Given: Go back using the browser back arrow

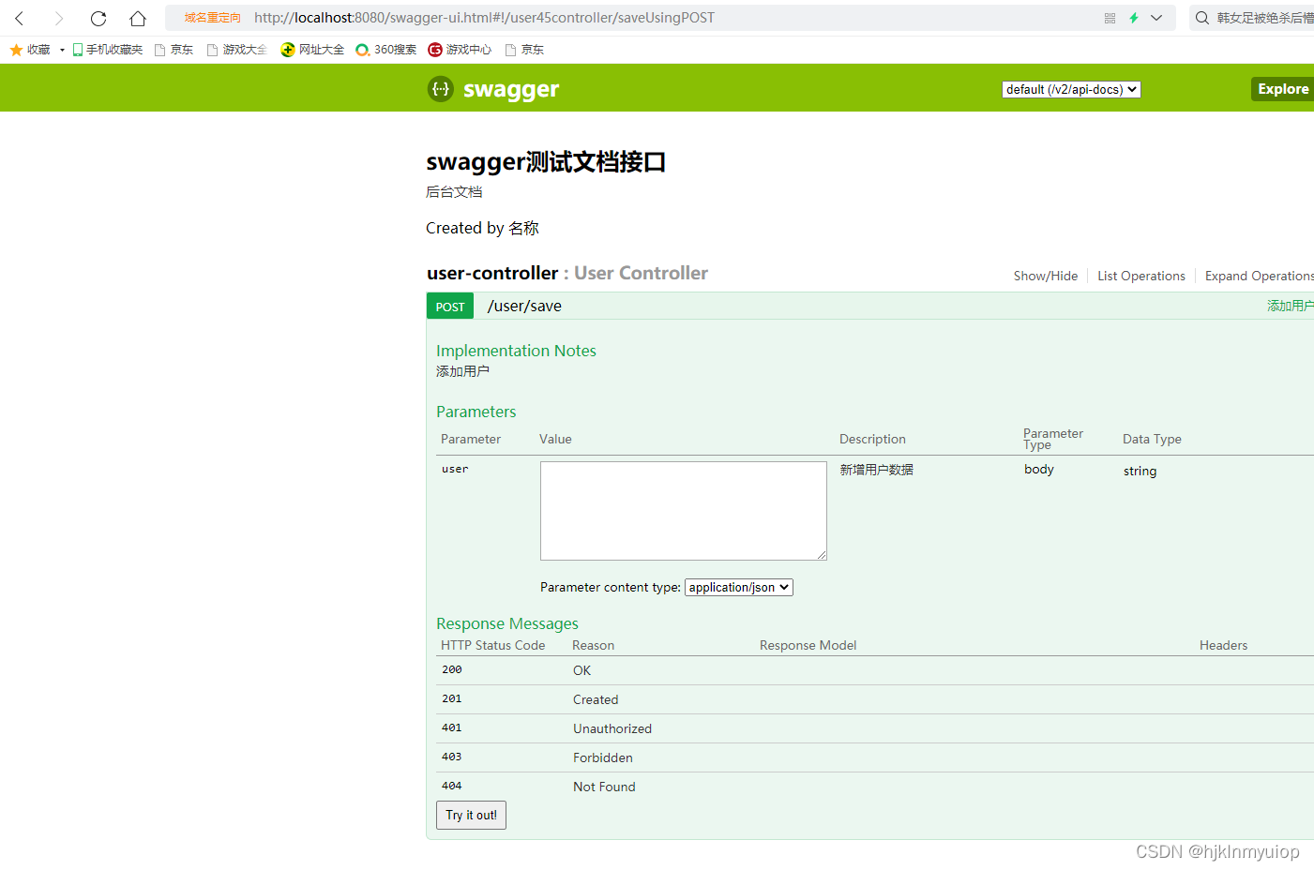Looking at the screenshot, I should tap(20, 18).
